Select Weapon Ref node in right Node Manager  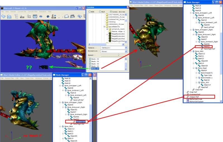click(194, 97)
